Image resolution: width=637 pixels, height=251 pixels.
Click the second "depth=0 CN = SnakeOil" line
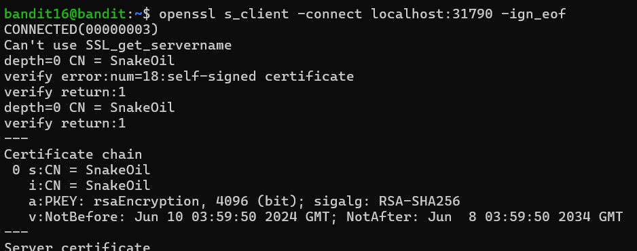tap(90, 107)
